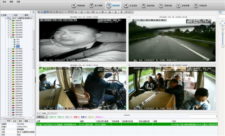Select the four-window grid layout icon
Screen dimensions: 225x136
pos(45,12)
